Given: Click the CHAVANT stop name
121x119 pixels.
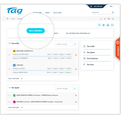Looking at the screenshot, I should pyautogui.click(x=20, y=65).
